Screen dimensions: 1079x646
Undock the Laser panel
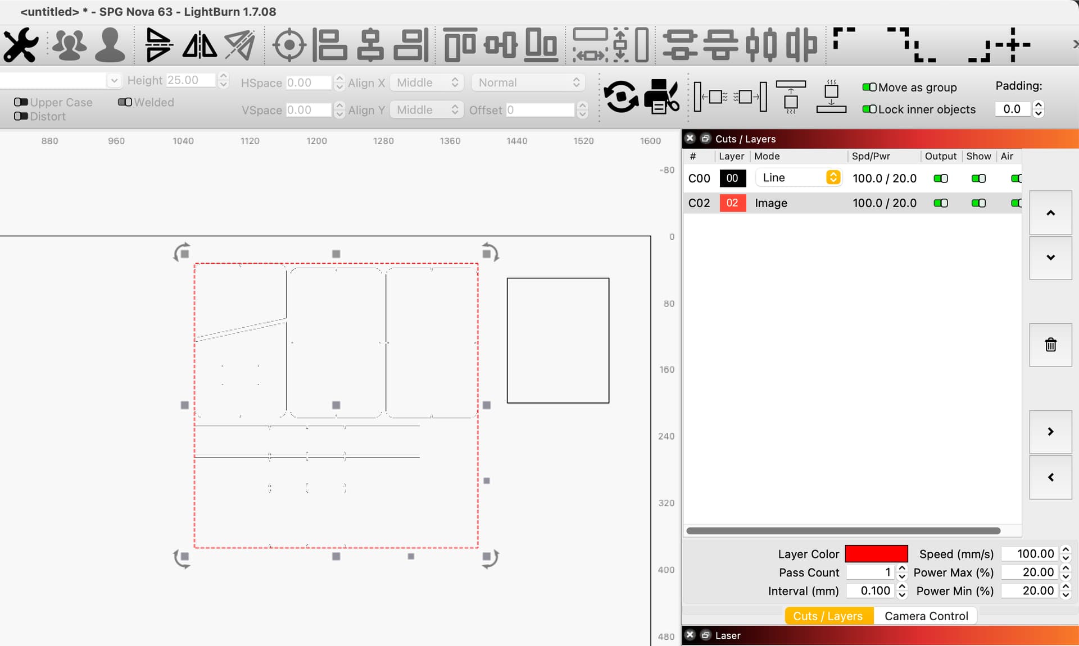point(705,635)
